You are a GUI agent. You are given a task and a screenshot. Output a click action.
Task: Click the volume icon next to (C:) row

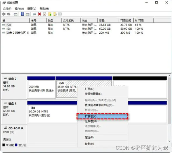click(4, 25)
